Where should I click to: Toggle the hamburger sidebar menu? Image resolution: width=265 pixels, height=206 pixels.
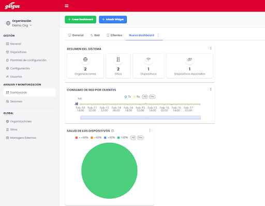pyautogui.click(x=66, y=6)
